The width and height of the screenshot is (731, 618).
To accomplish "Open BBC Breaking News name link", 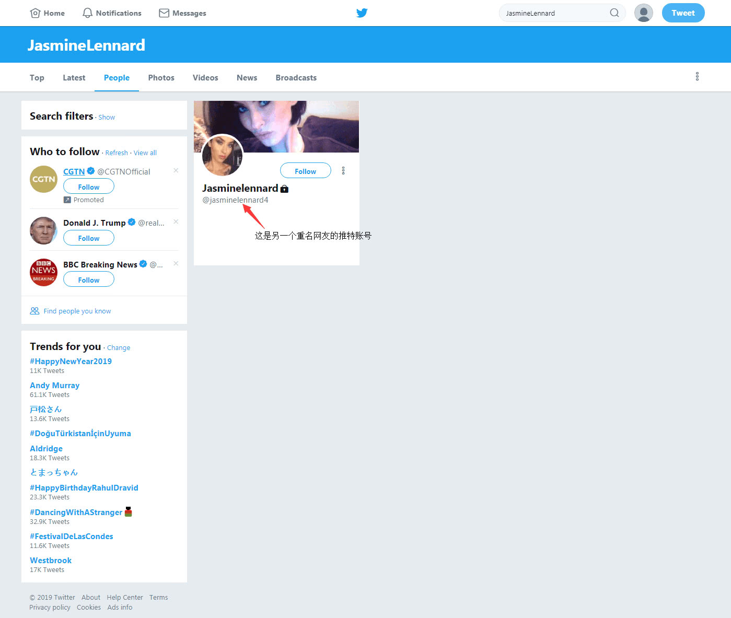I will click(100, 264).
